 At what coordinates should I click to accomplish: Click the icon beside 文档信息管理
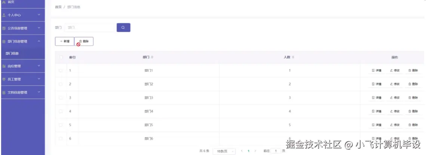point(4,92)
